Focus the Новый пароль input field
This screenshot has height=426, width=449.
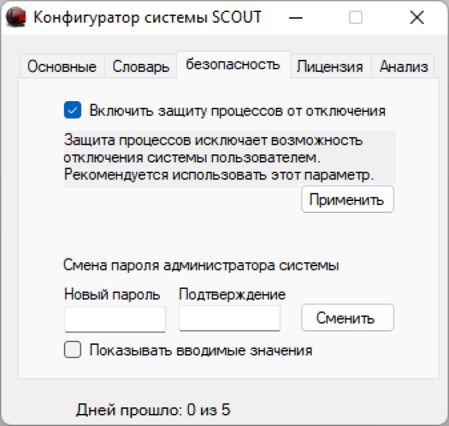(115, 319)
